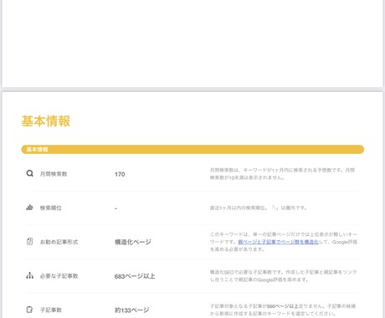Click the 基本情報 heading
Screen dimensions: 385x318
click(46, 121)
